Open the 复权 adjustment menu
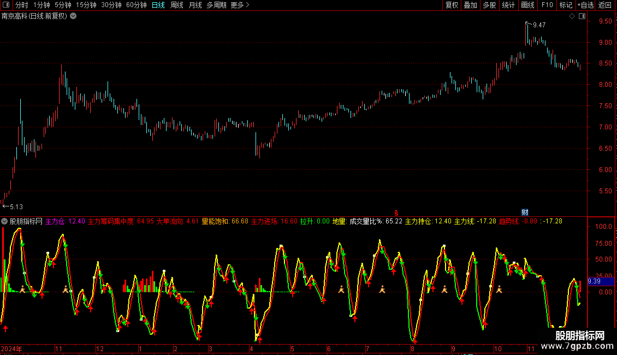This screenshot has height=355, width=617. pos(452,5)
